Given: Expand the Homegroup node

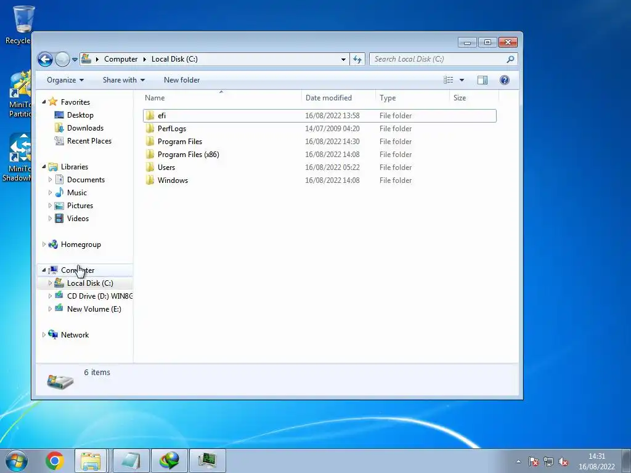Looking at the screenshot, I should pos(44,244).
